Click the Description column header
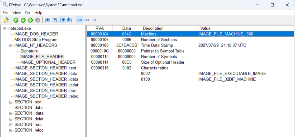Viewport: 295px width, 137px height. tap(169, 28)
